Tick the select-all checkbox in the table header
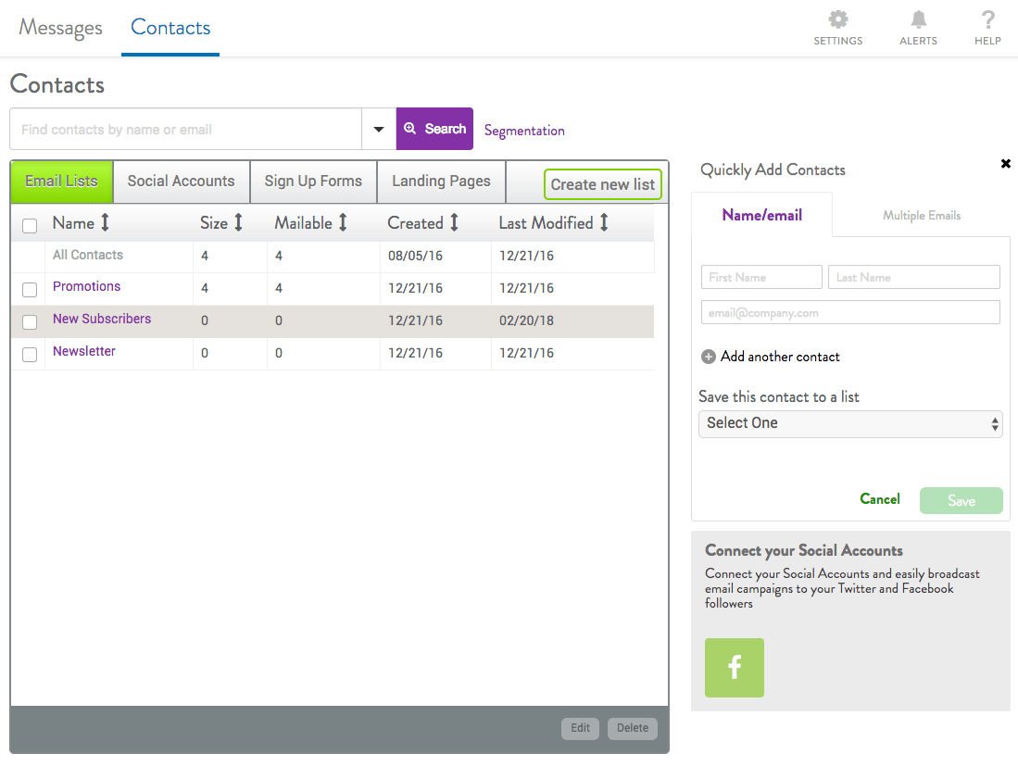 coord(30,226)
